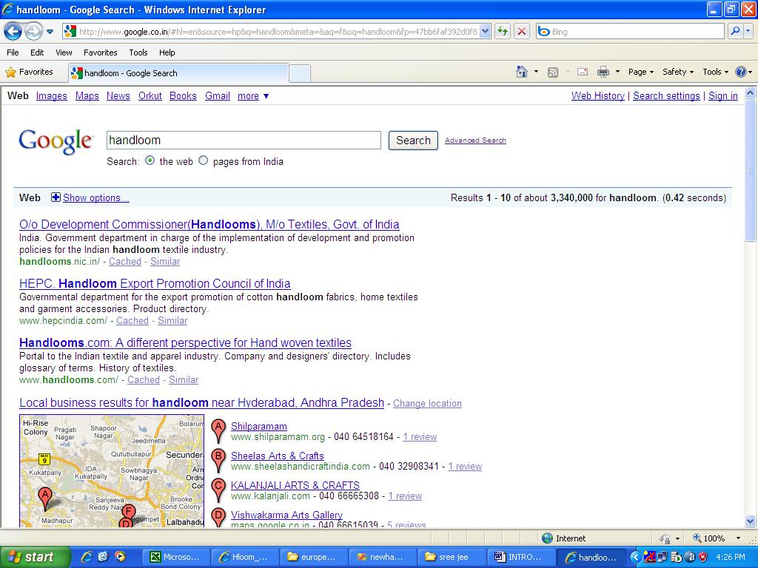758x568 pixels.
Task: Open the Web History link
Action: click(598, 95)
